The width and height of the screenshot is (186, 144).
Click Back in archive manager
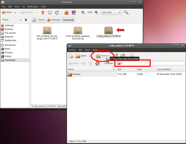click(73, 63)
